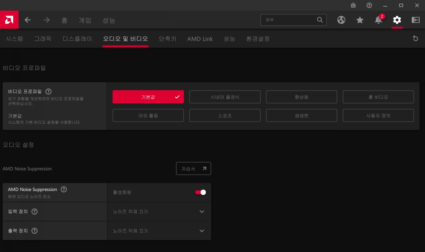Go back with the left arrow
This screenshot has height=252, width=425.
click(27, 20)
